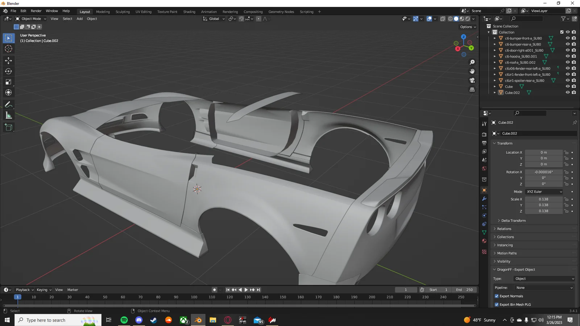The height and width of the screenshot is (326, 580).
Task: Open Spotify from the taskbar
Action: coord(124,320)
